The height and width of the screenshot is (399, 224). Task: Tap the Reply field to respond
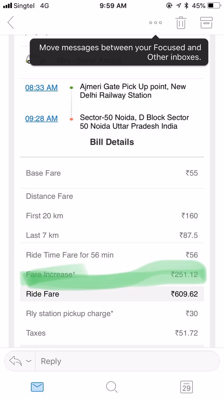click(x=112, y=361)
